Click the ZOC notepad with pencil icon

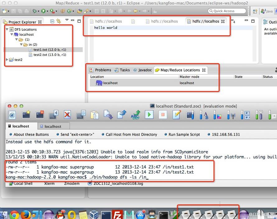click(177, 115)
